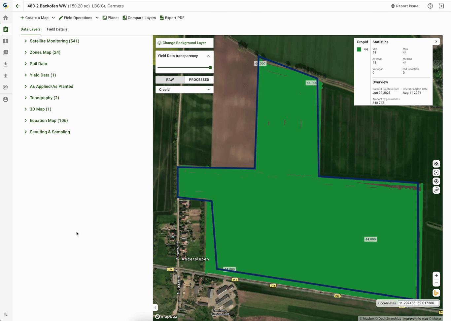Click the help question mark icon
The image size is (451, 321).
430,6
